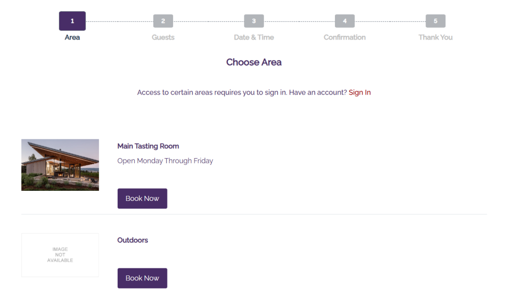Open the Guests step label
The image size is (515, 293).
coord(163,37)
